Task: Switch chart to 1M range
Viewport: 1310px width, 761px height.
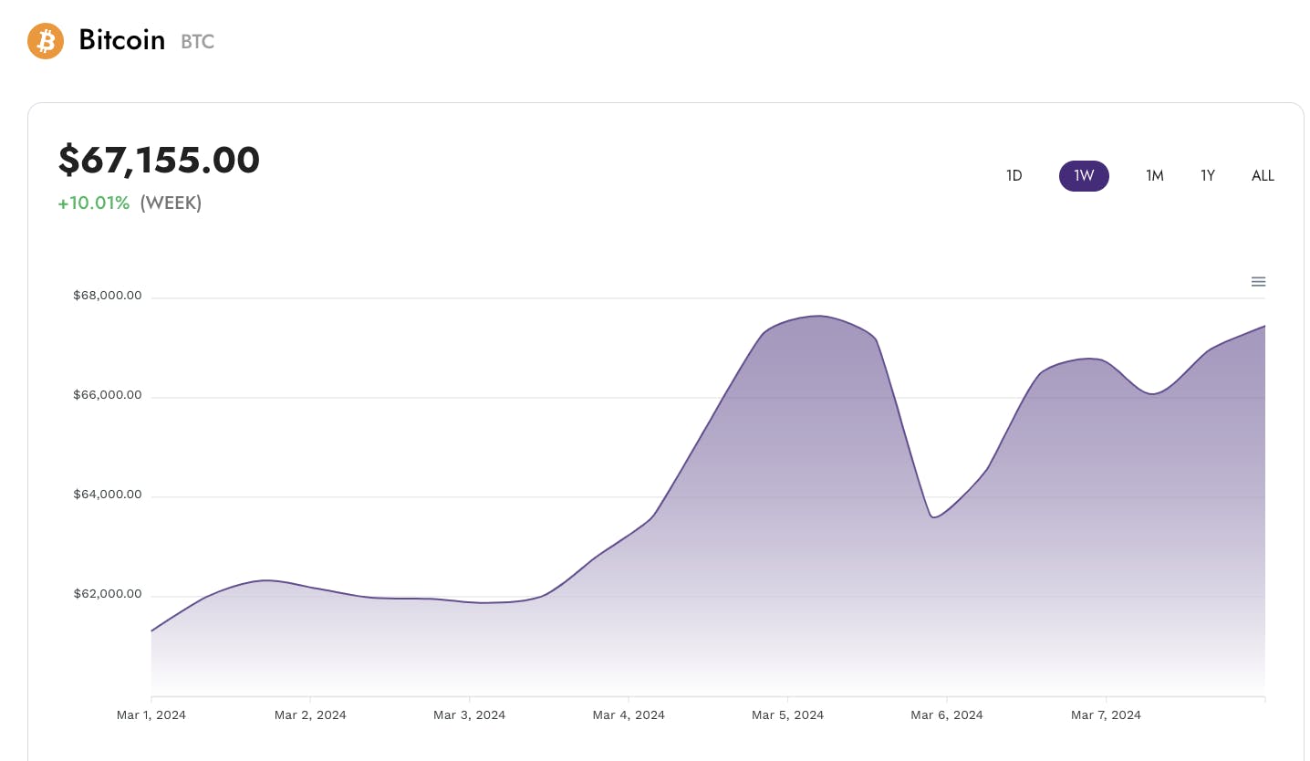Action: click(x=1155, y=176)
